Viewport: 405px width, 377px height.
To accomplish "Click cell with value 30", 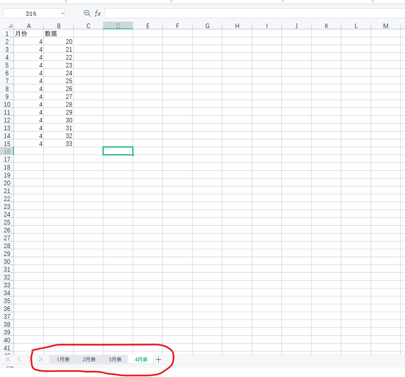I will 59,120.
